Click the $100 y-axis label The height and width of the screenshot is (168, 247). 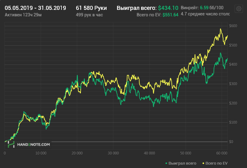[233, 122]
